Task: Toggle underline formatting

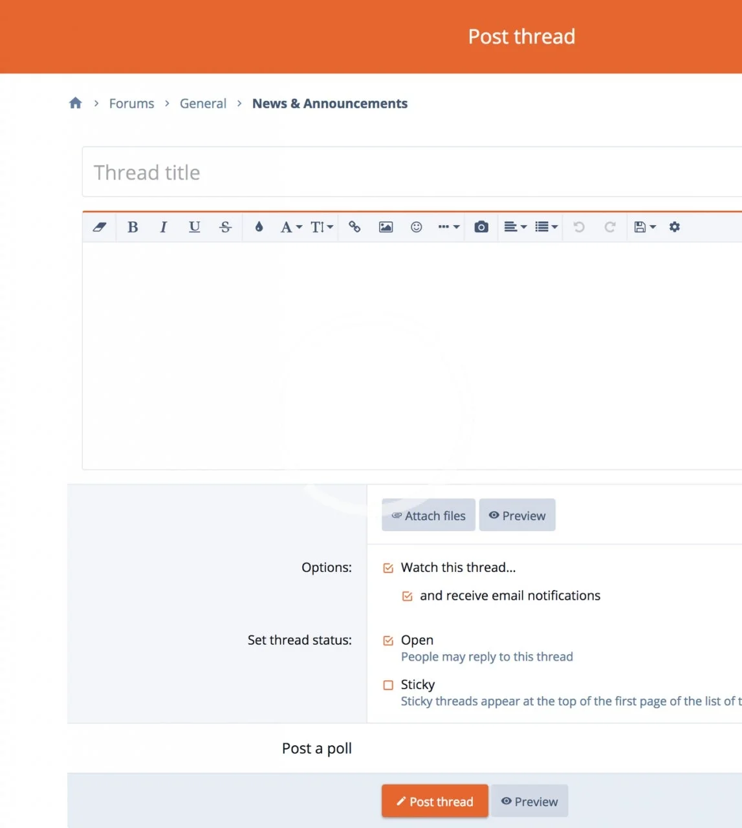Action: pos(194,227)
